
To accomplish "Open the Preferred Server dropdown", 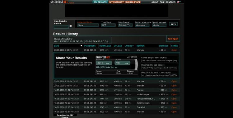I will 88,25.
